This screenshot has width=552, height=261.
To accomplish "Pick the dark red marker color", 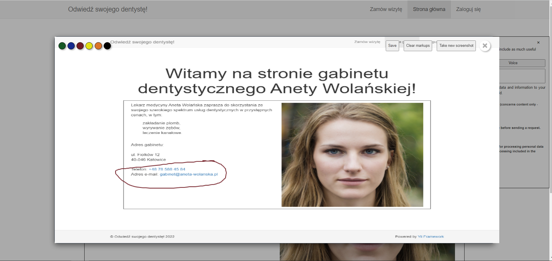I will (x=80, y=46).
